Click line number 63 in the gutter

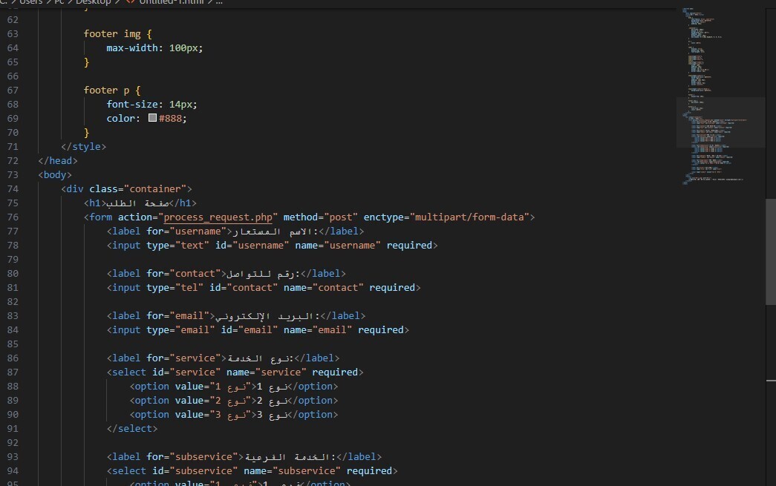pyautogui.click(x=13, y=33)
